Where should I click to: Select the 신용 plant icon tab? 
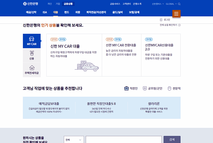point(32,55)
